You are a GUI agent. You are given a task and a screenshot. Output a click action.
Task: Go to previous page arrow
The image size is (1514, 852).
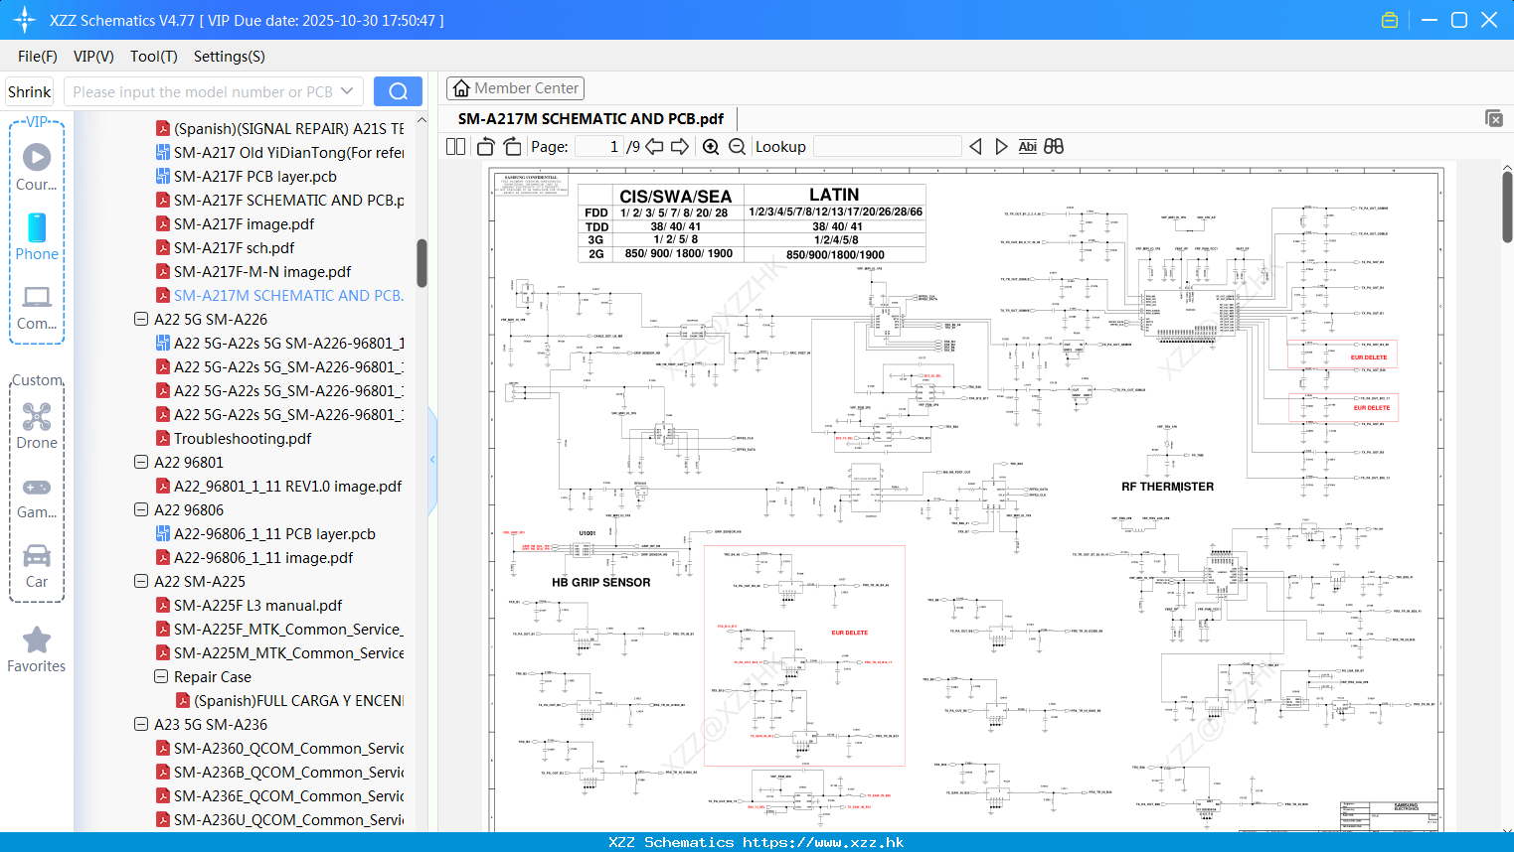coord(654,147)
